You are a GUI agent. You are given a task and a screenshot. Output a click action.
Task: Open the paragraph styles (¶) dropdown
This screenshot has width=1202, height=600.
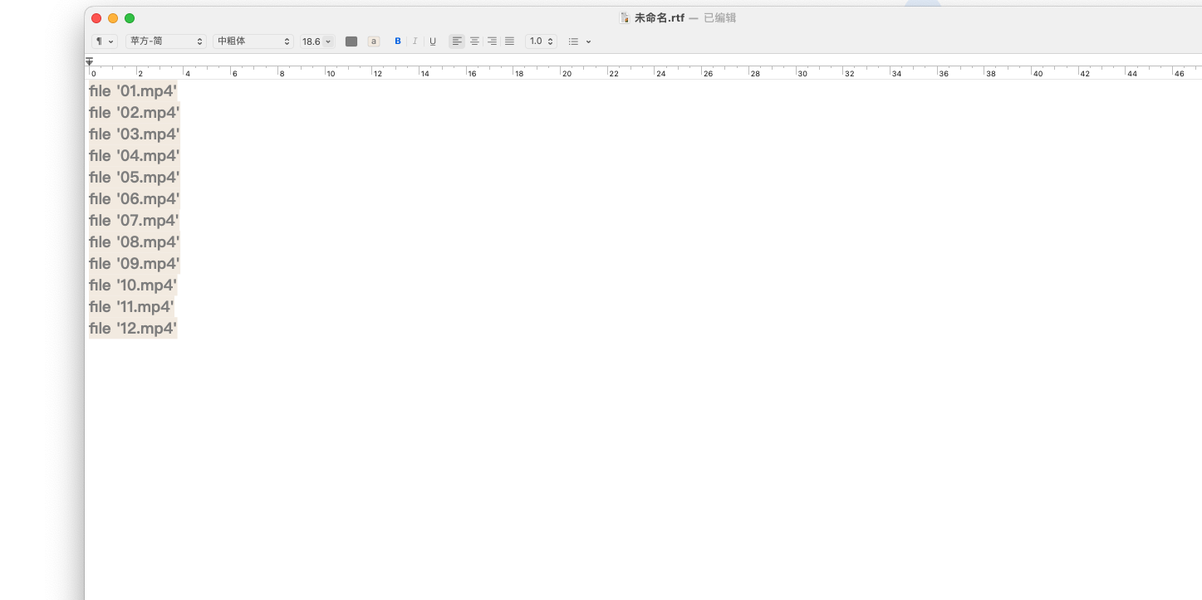click(104, 41)
